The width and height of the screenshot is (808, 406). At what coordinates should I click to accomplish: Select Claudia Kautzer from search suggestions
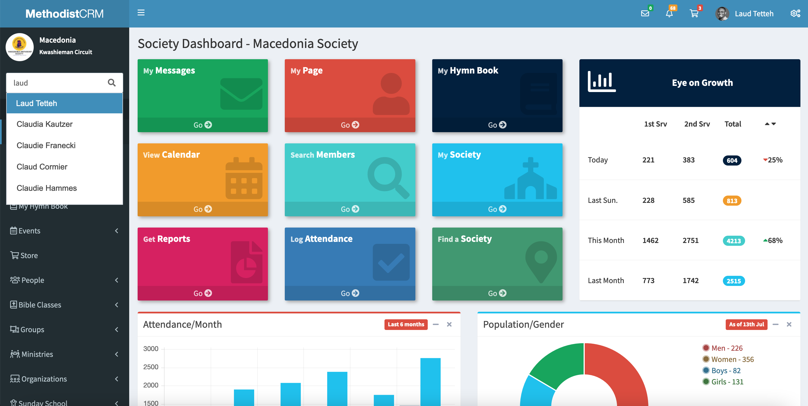64,124
